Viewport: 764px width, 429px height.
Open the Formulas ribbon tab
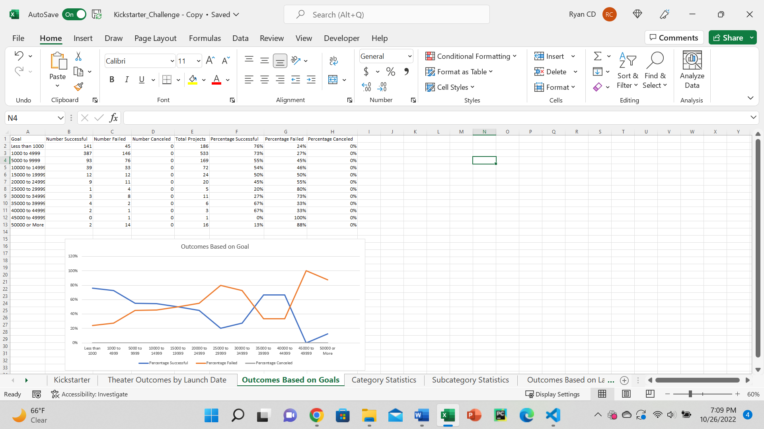coord(205,38)
